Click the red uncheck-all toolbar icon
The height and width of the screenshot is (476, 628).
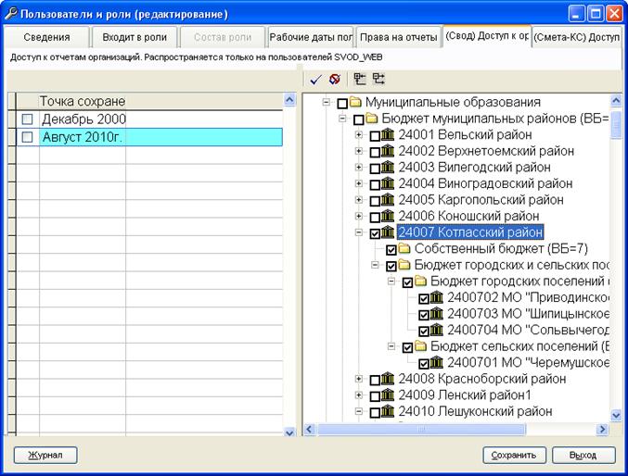[x=335, y=80]
